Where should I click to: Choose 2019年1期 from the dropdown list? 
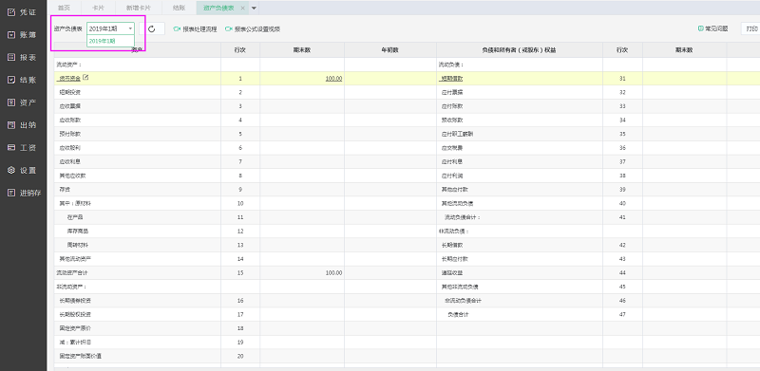point(110,41)
